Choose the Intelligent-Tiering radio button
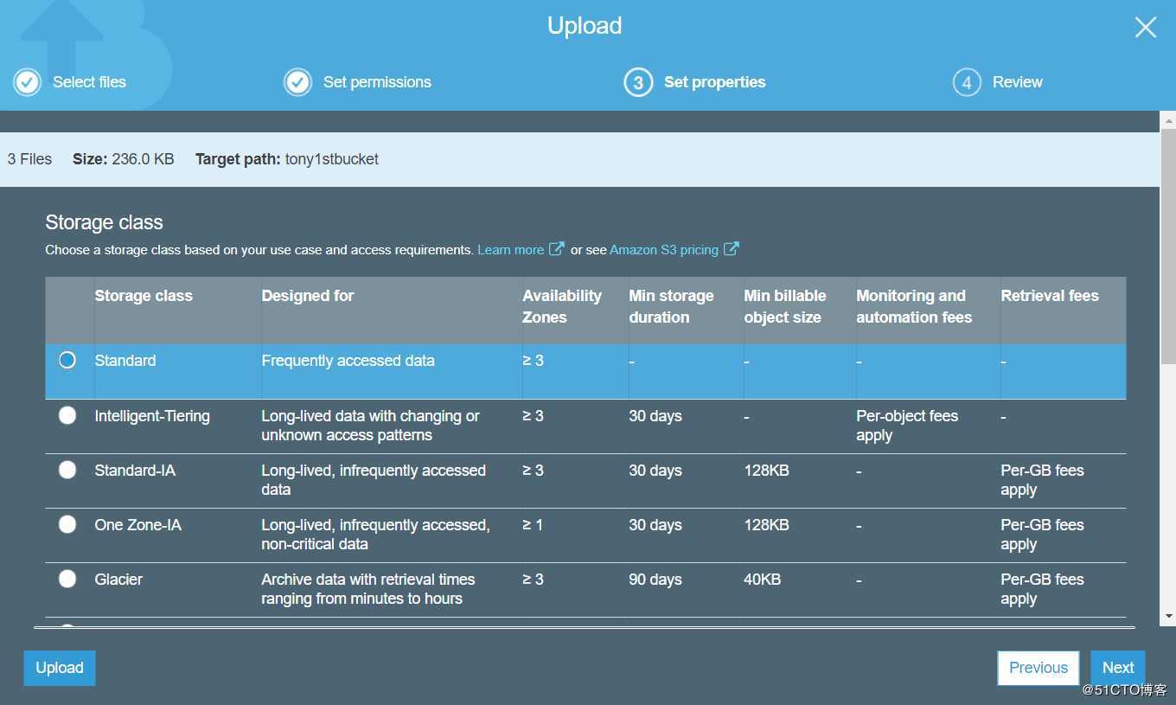The image size is (1176, 705). tap(67, 415)
